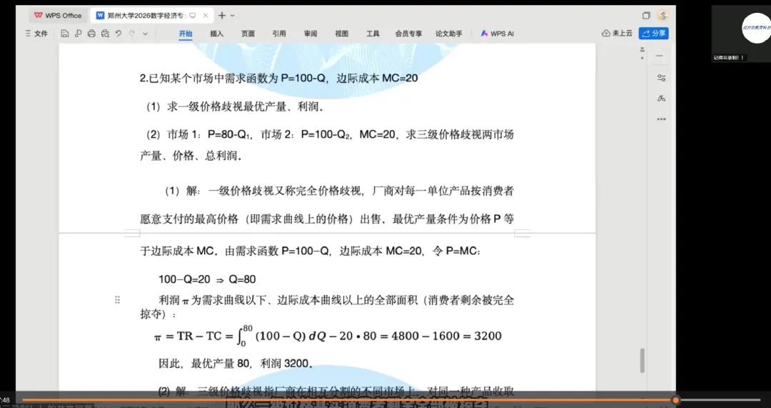
Task: Collapse the right sidebar with the minus icon
Action: coord(660,56)
